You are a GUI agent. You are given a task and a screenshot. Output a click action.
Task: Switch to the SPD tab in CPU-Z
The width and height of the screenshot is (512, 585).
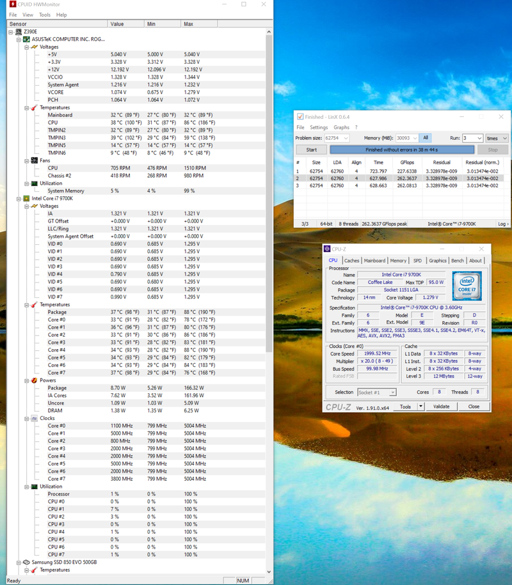(417, 260)
